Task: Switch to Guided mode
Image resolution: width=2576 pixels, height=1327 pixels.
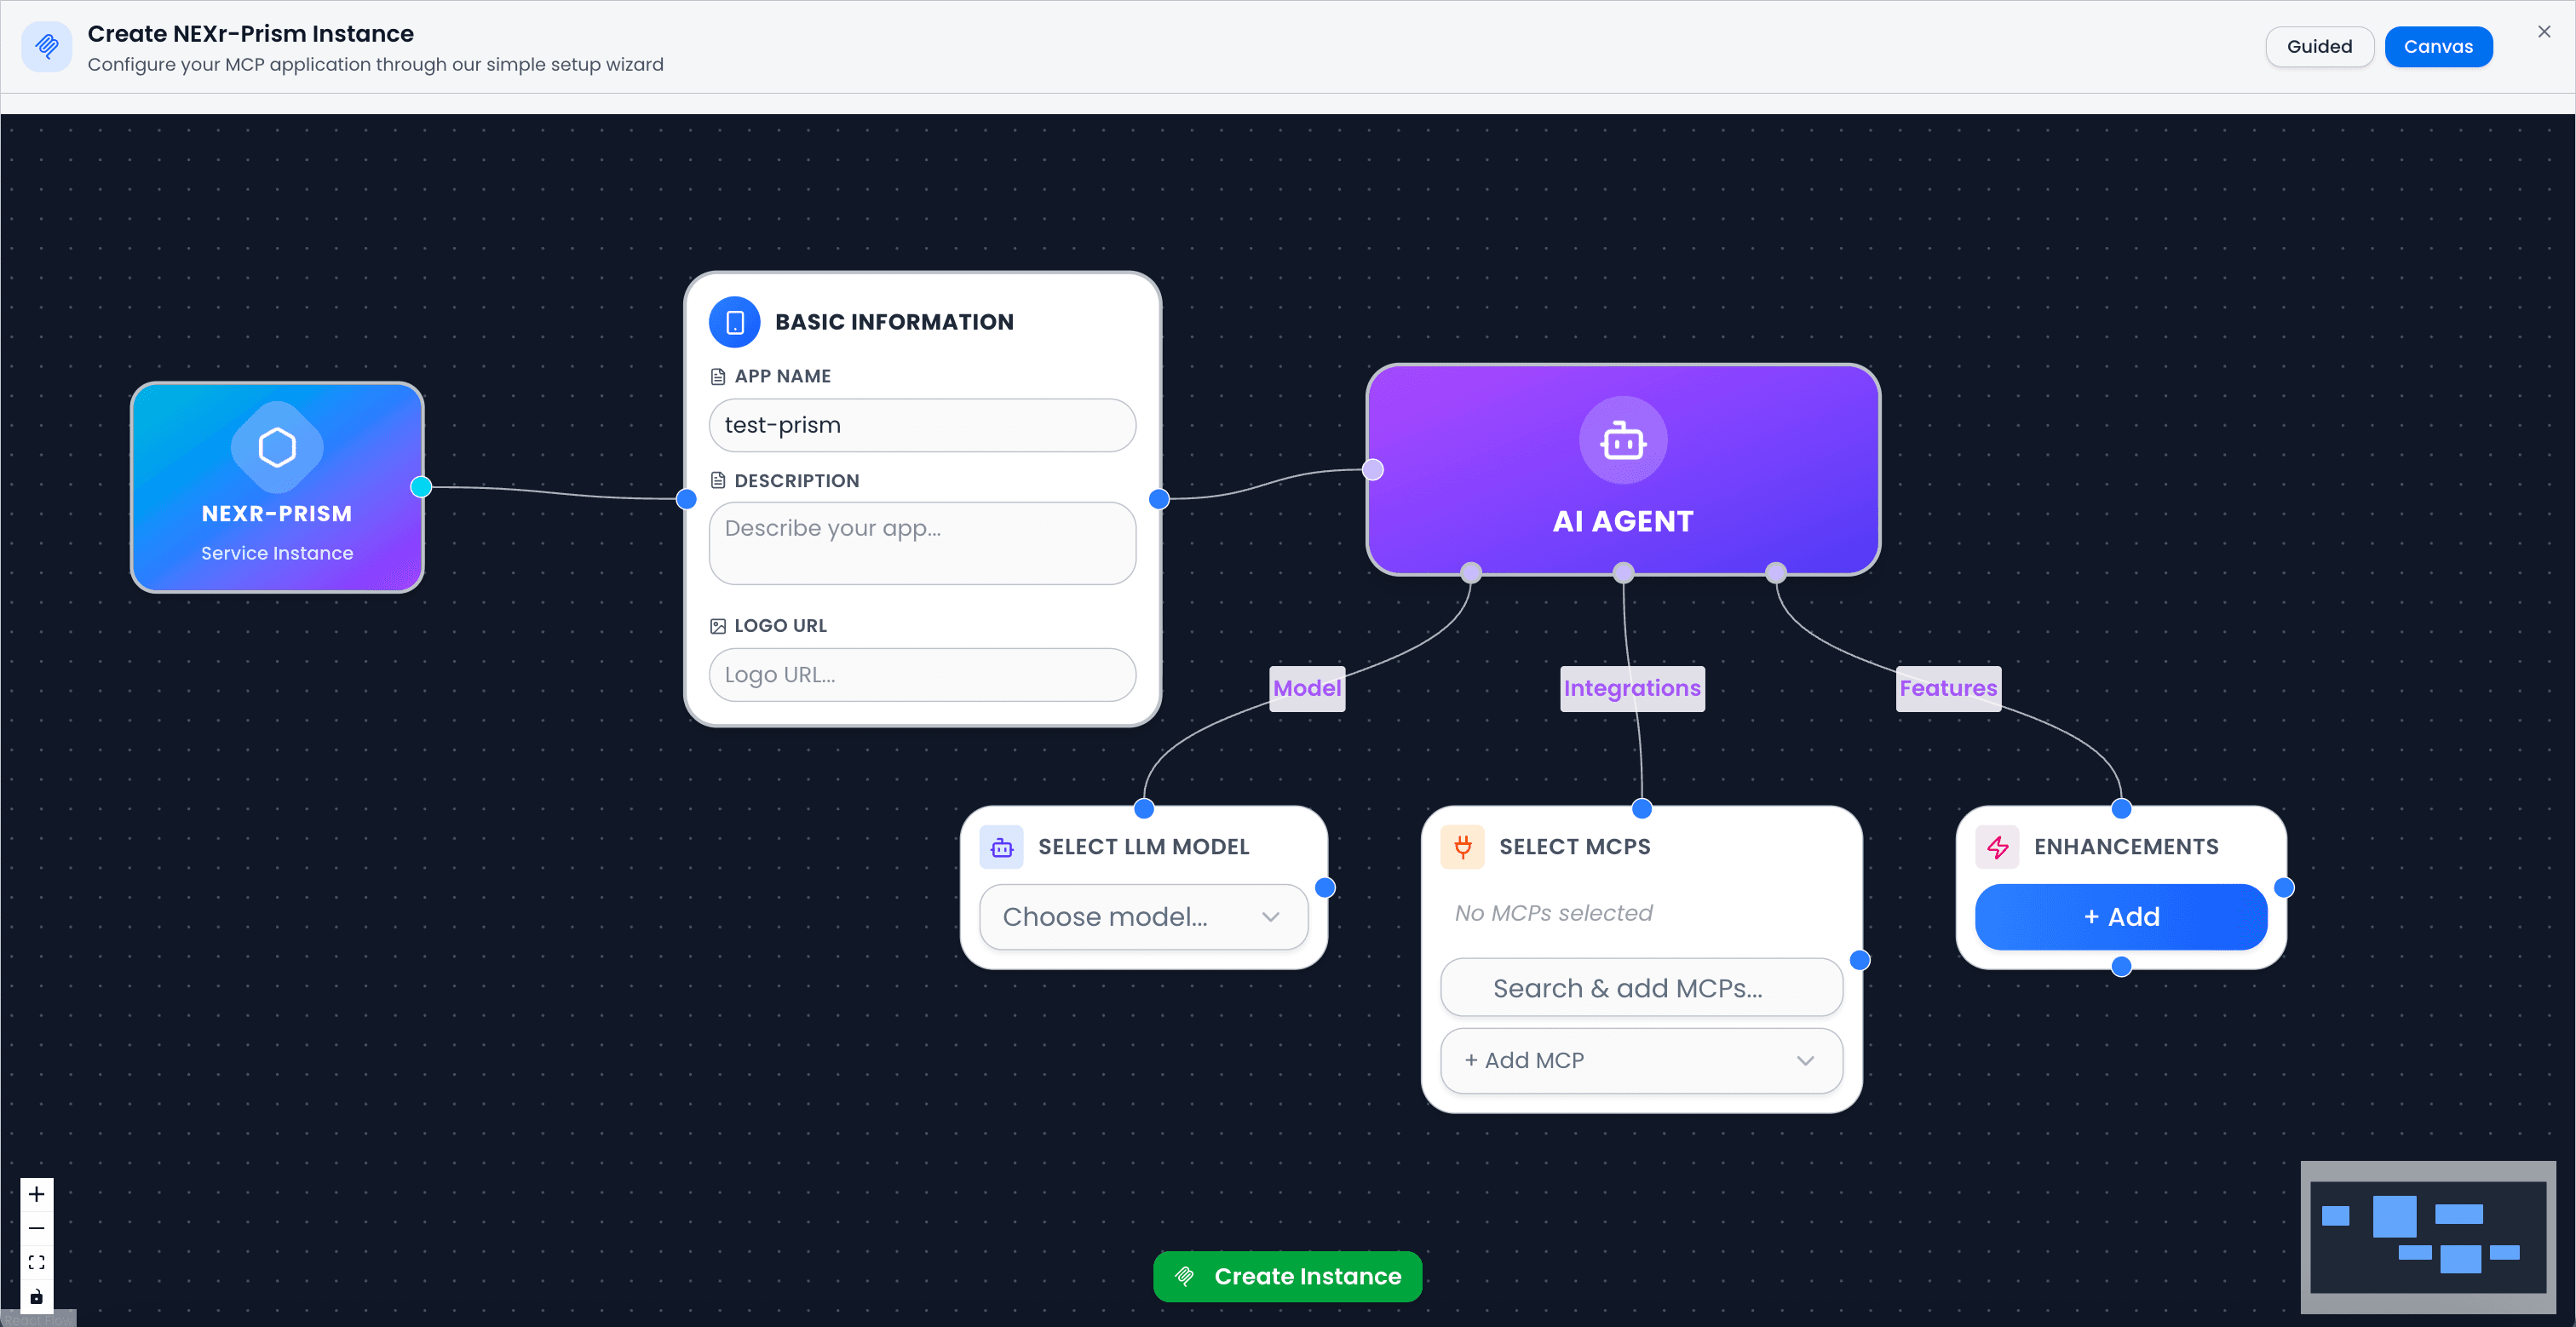Action: tap(2318, 47)
